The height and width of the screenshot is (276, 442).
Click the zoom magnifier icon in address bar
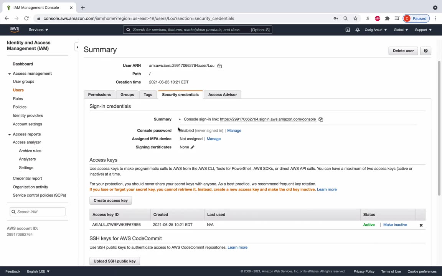346,18
